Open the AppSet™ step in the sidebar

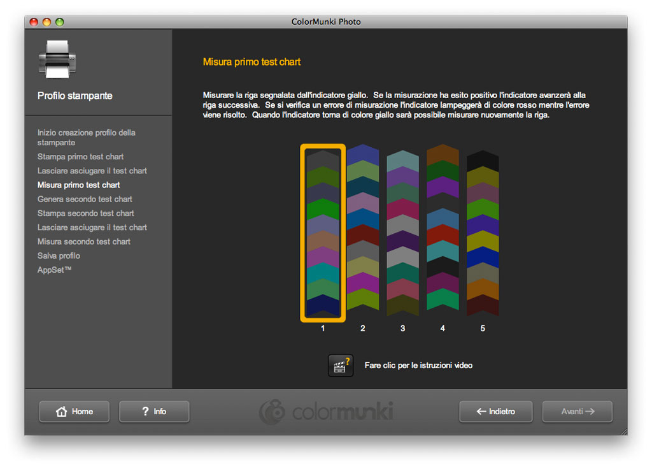coord(54,270)
